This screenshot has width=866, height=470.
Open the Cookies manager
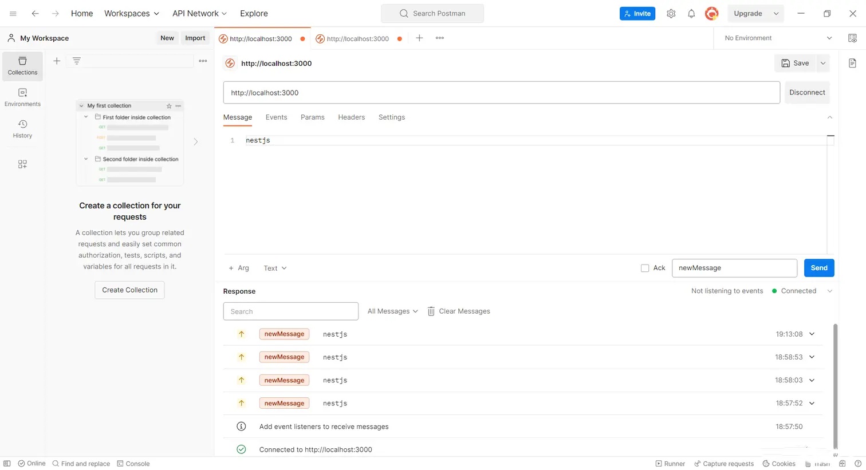(779, 464)
